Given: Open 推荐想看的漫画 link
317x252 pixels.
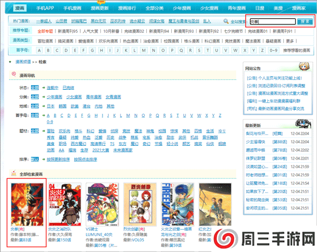Looking at the screenshot, I should coord(296,50).
